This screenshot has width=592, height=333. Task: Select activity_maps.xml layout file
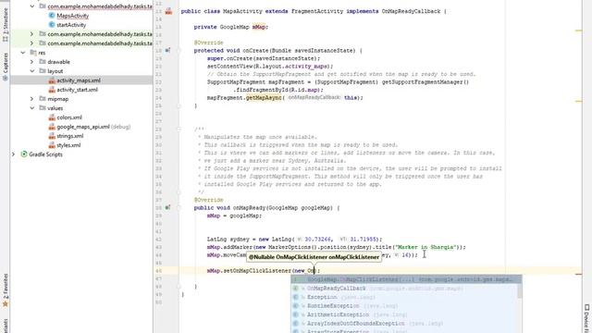tap(79, 80)
